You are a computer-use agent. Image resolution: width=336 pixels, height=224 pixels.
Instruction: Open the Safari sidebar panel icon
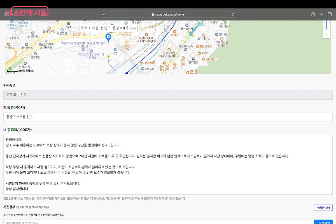pos(7,14)
